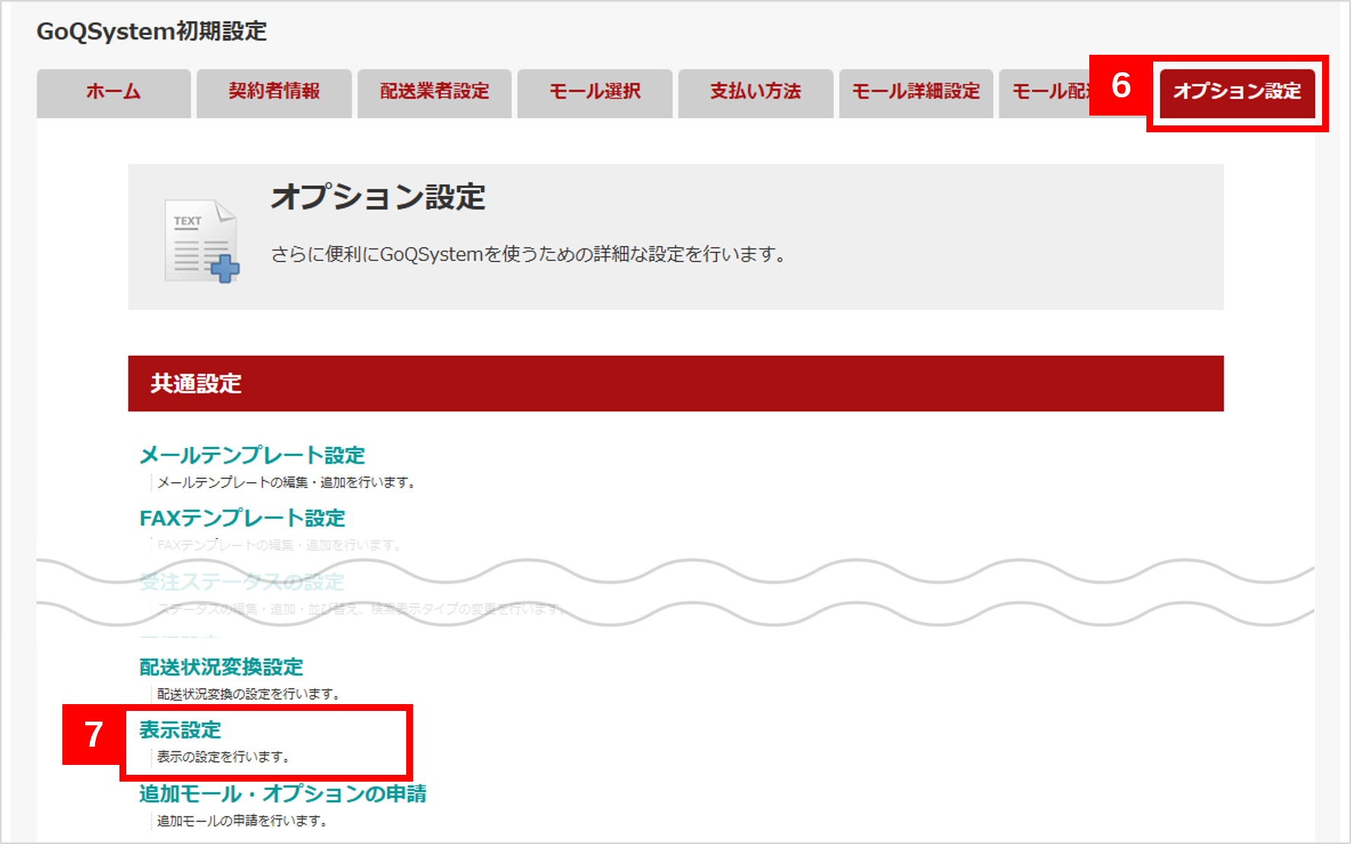Click the TEXT document icon with blue plus
This screenshot has height=844, width=1351.
[x=202, y=241]
